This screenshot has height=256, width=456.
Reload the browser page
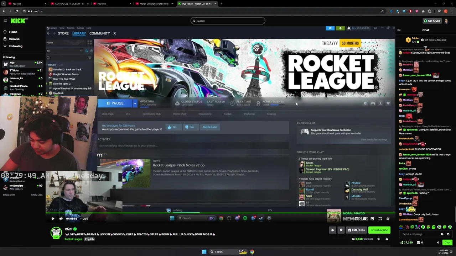(x=16, y=11)
